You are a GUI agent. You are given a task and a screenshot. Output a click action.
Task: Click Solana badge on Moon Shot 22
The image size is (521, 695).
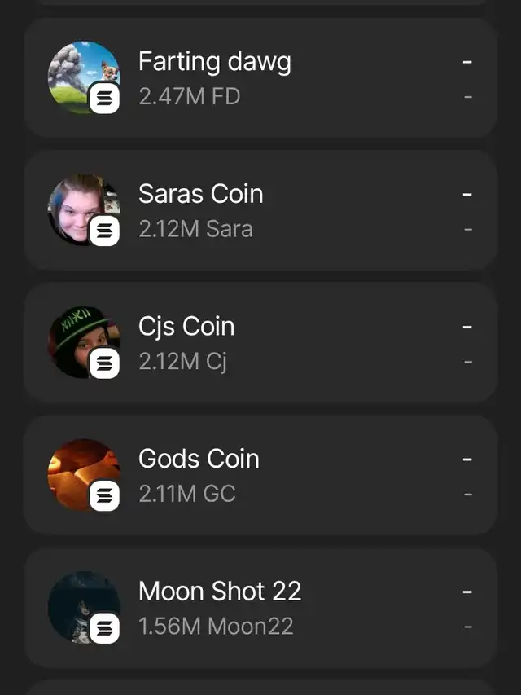(x=104, y=627)
